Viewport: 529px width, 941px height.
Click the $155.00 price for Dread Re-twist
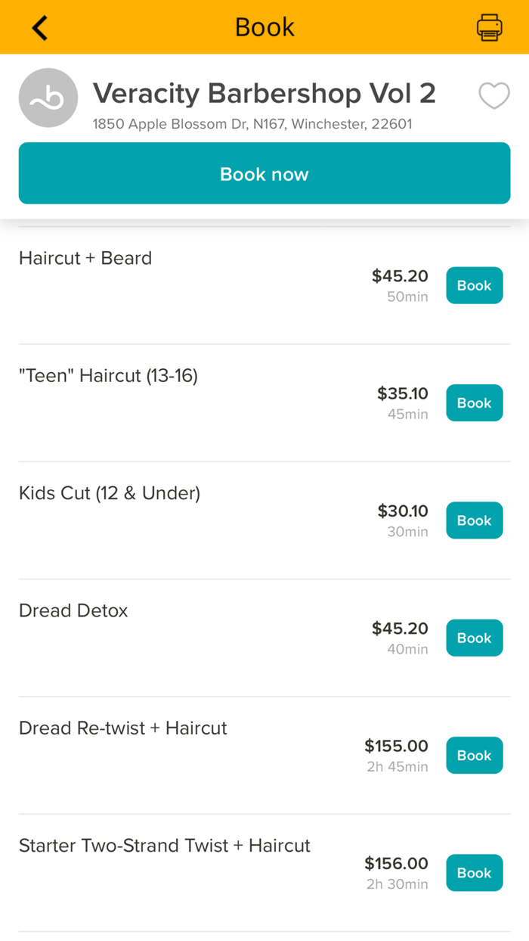(x=396, y=746)
